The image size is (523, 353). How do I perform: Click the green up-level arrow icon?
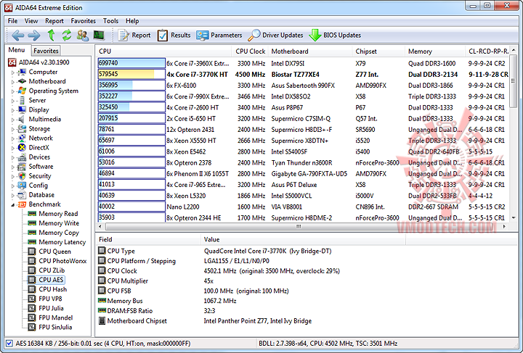pyautogui.click(x=51, y=35)
